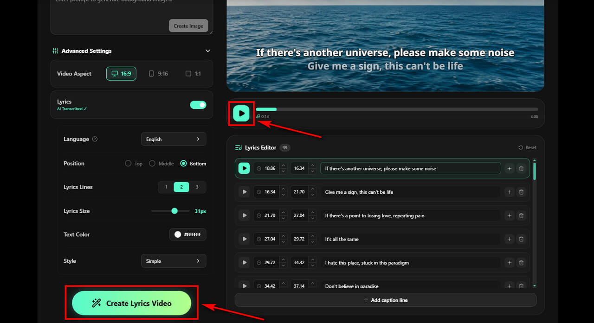Toggle the Lyrics switch off

[x=198, y=105]
